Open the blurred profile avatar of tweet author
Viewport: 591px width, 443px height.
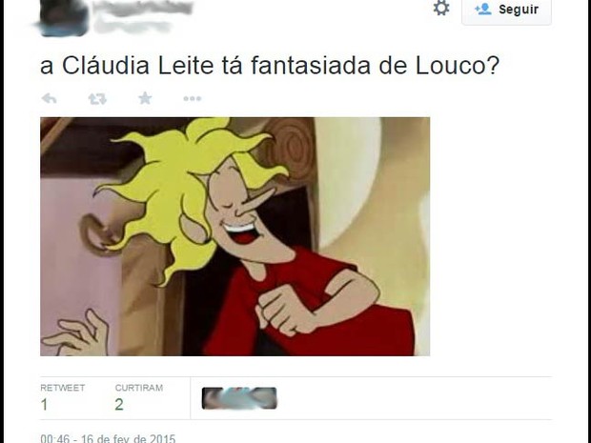63,16
